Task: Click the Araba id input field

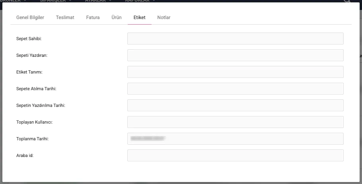Action: [x=235, y=155]
